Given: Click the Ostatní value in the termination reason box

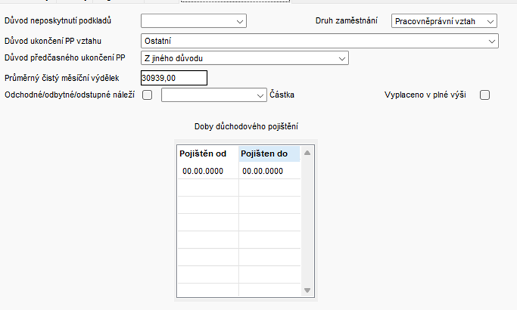Looking at the screenshot, I should [158, 41].
